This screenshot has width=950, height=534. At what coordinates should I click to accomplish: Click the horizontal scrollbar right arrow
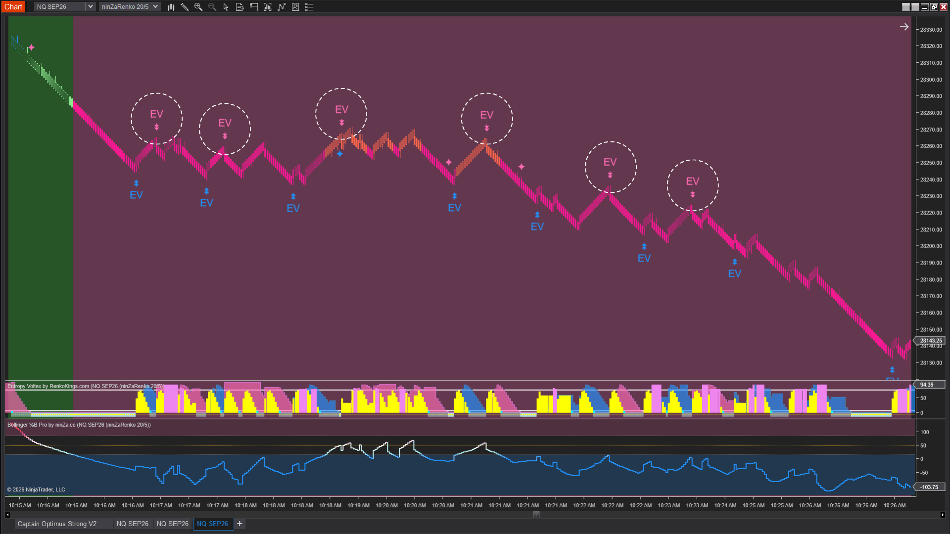943,515
